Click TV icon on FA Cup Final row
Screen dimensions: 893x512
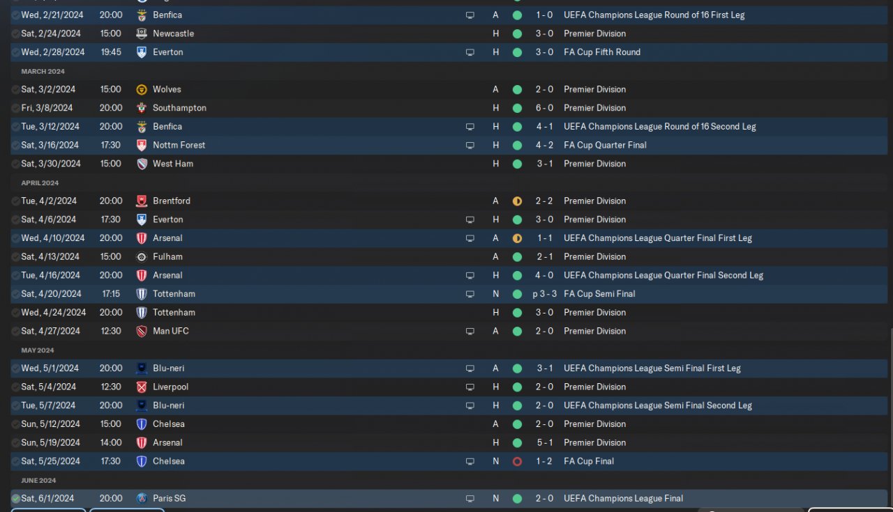pyautogui.click(x=470, y=461)
